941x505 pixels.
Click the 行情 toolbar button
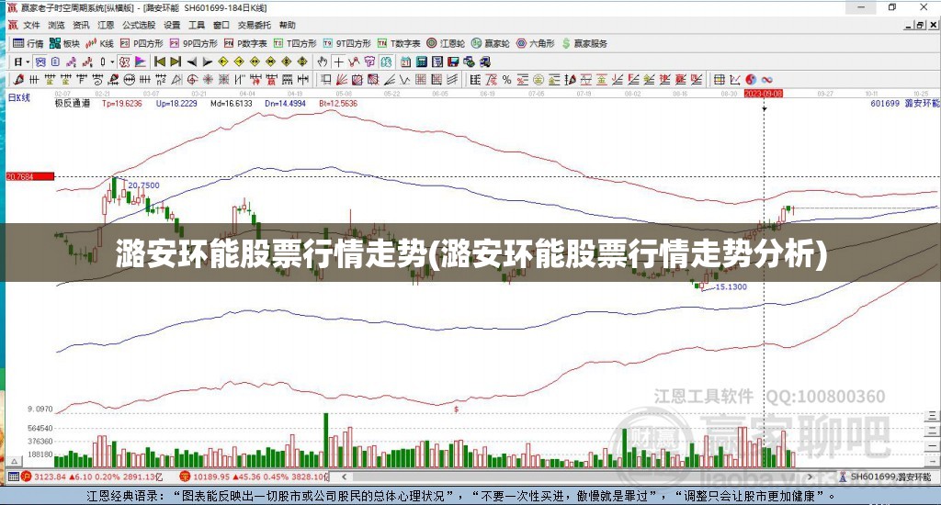coord(28,43)
